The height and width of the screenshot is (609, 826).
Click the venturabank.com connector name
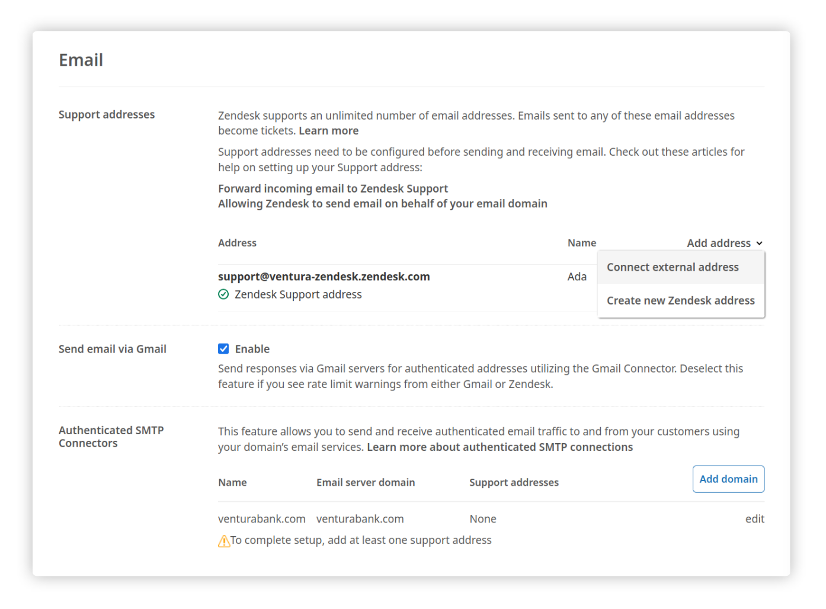[x=262, y=519]
